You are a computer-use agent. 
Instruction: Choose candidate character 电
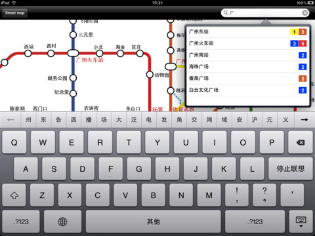click(149, 119)
